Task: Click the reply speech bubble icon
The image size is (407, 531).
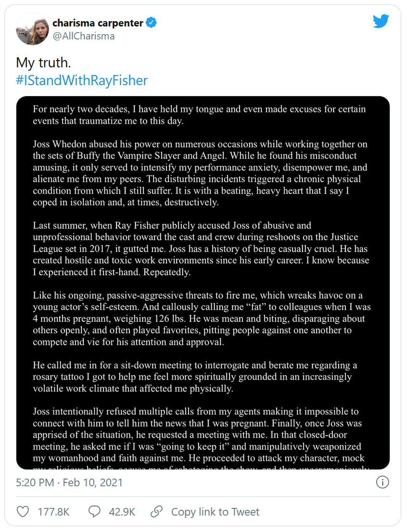Action: pyautogui.click(x=95, y=511)
